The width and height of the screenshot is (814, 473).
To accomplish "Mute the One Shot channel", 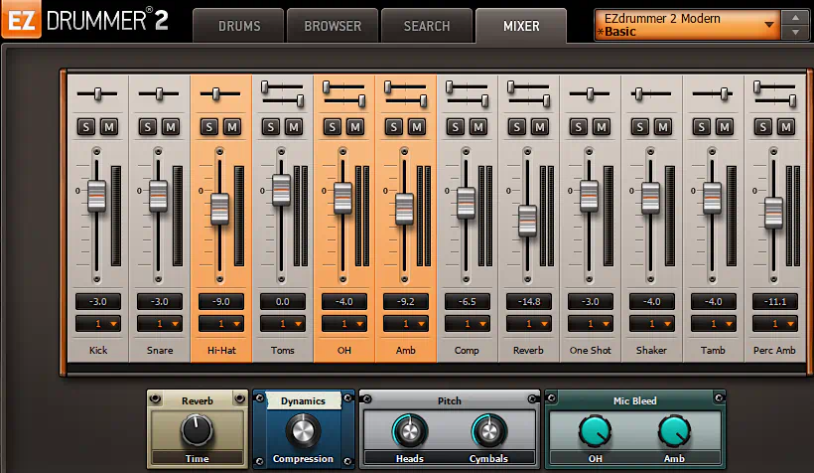I will point(602,127).
